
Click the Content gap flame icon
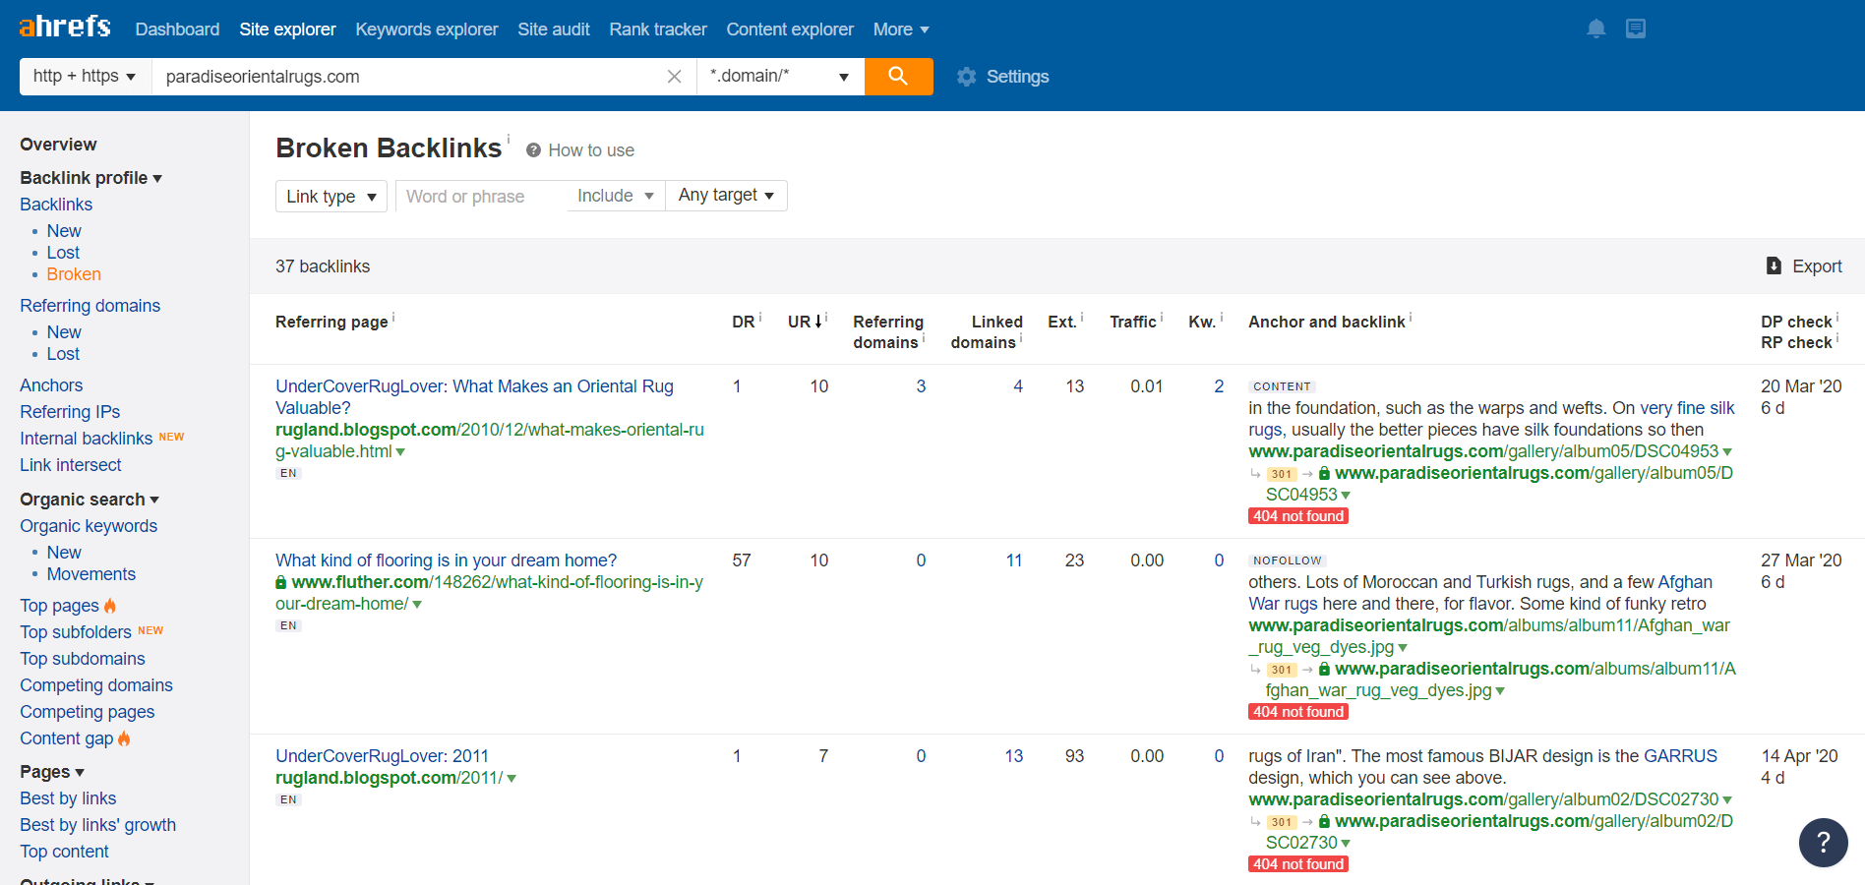pos(124,738)
